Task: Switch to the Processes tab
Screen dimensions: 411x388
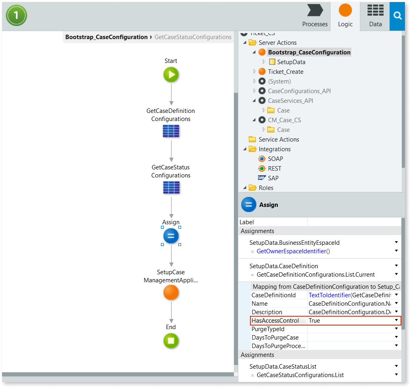Action: (x=315, y=16)
